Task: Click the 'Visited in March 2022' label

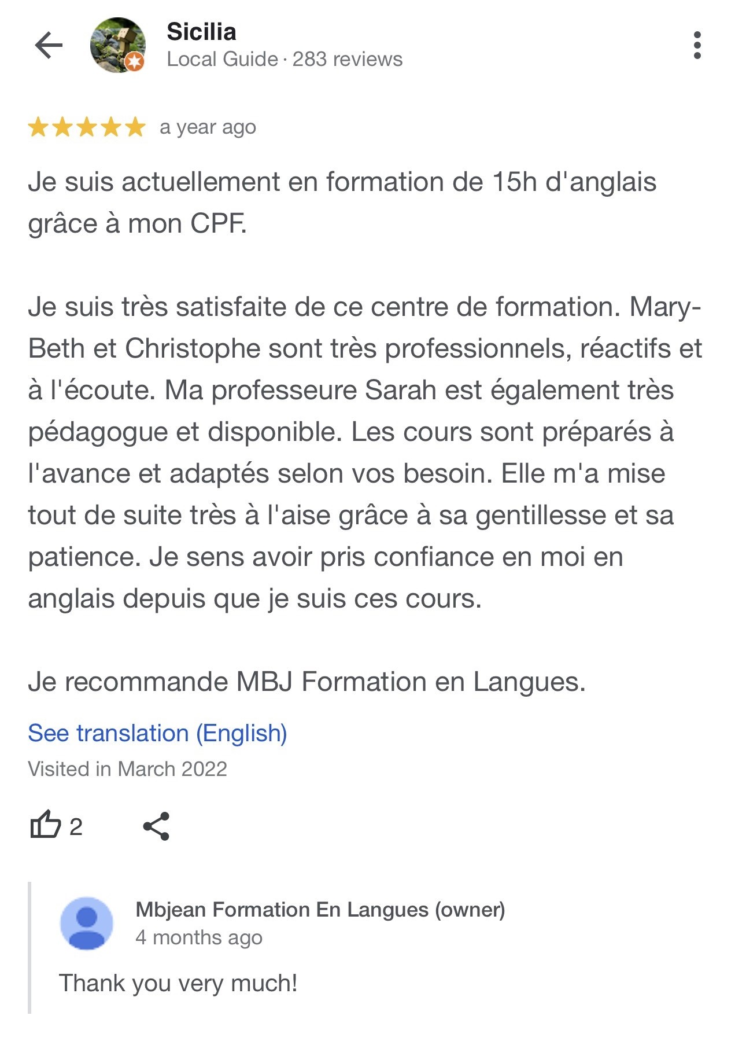Action: (127, 769)
